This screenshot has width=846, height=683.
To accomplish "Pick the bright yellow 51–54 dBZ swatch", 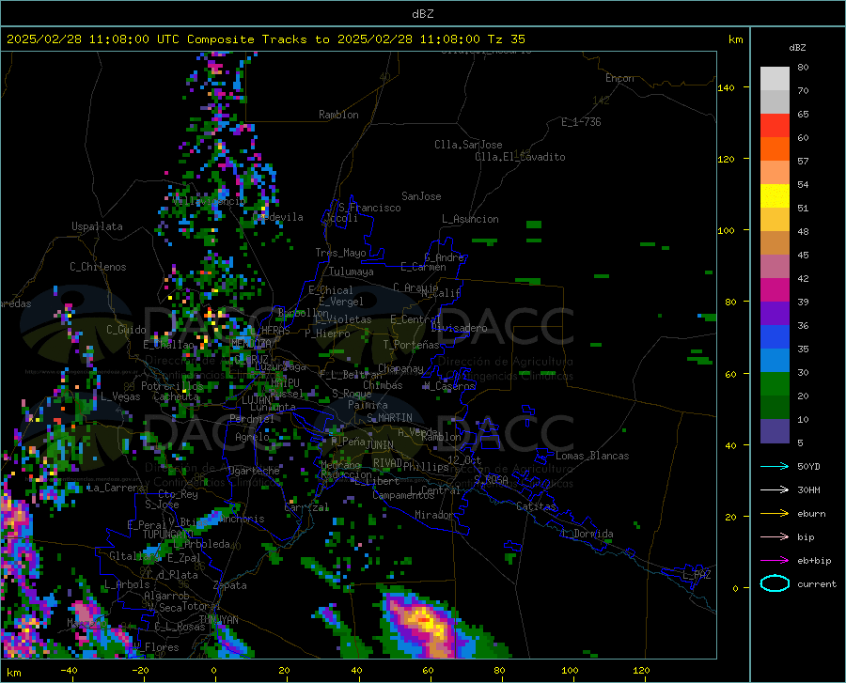I will tap(775, 196).
